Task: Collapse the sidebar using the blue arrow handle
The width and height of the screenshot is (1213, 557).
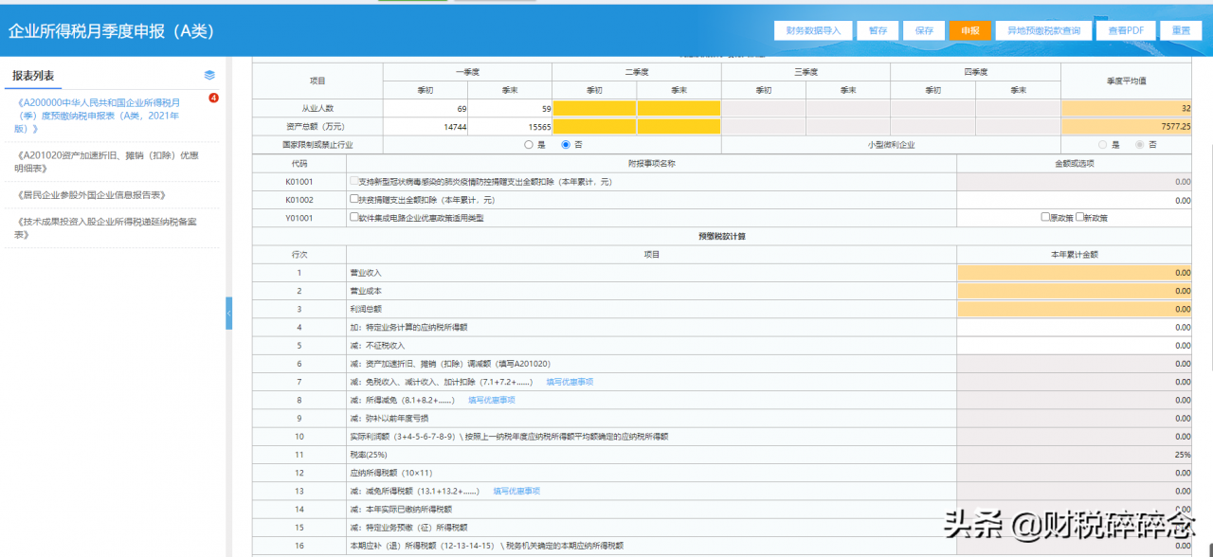Action: click(228, 313)
